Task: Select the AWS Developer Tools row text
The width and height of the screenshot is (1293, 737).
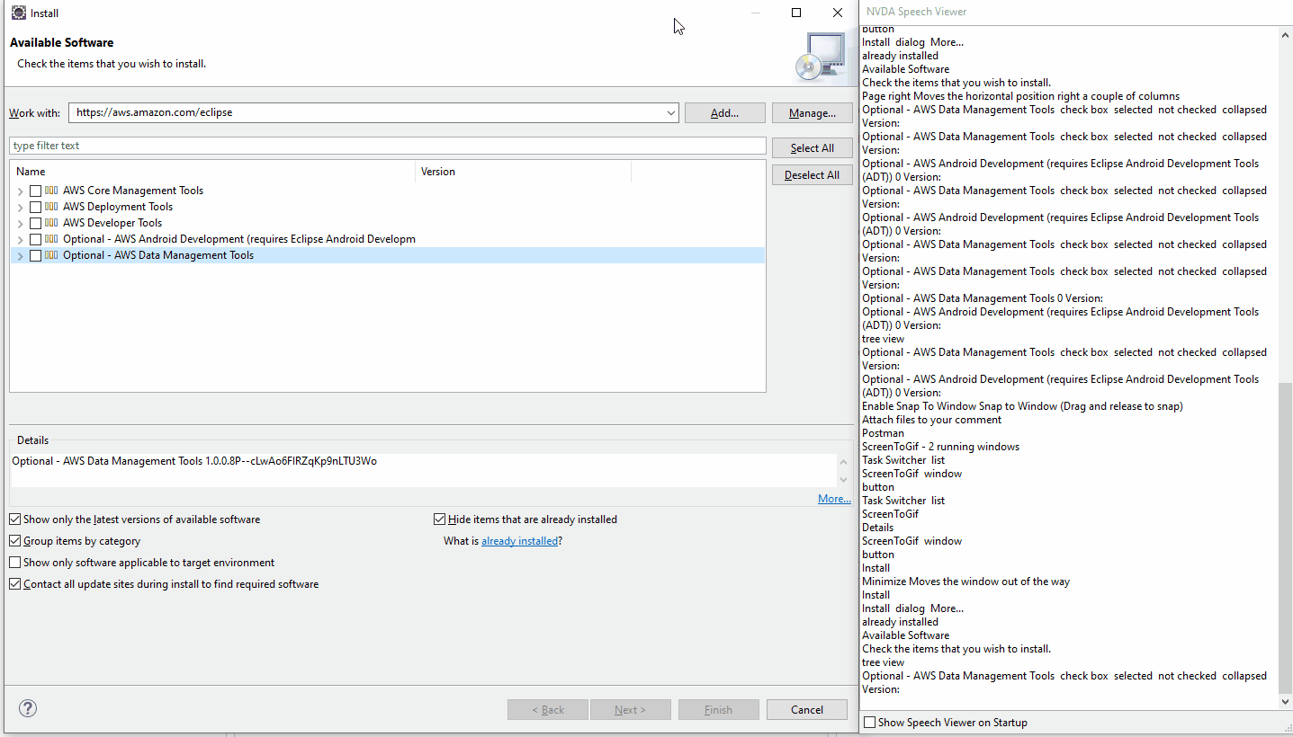Action: 112,223
